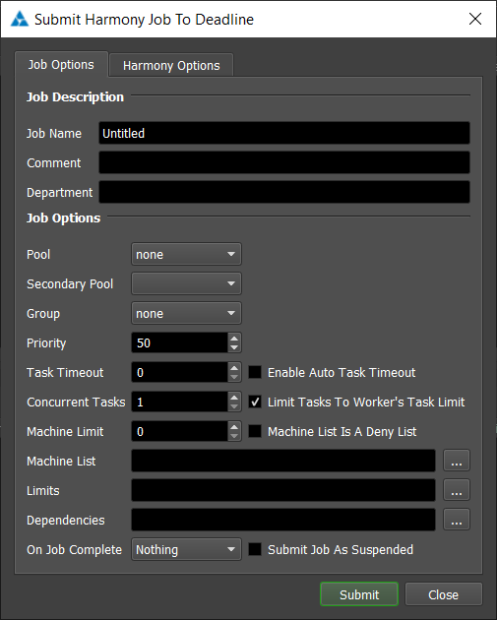Select the Job Options tab

coord(61,64)
